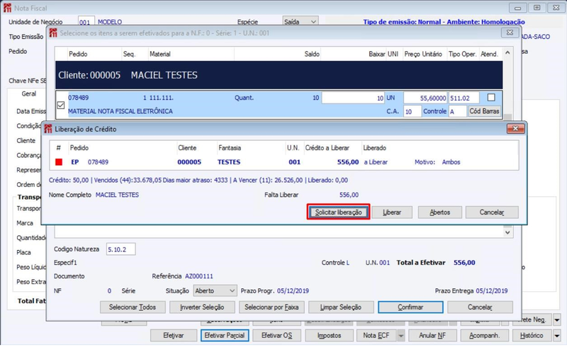Click the red status square beside EP
The image size is (567, 347).
[59, 162]
